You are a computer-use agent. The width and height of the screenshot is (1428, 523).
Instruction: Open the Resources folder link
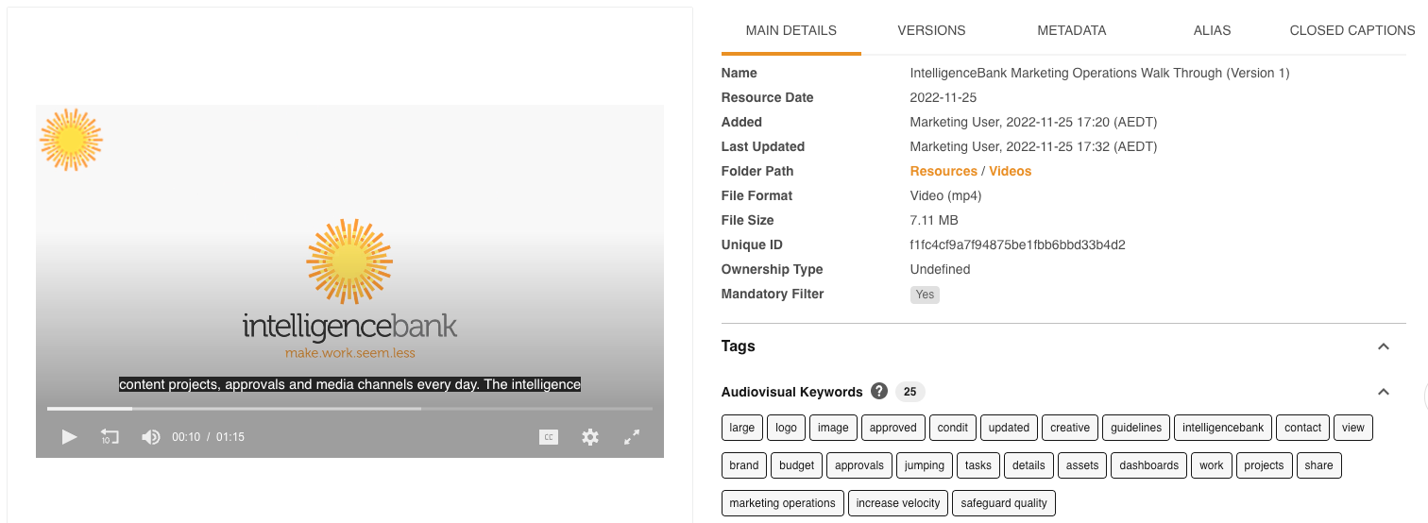coord(943,171)
